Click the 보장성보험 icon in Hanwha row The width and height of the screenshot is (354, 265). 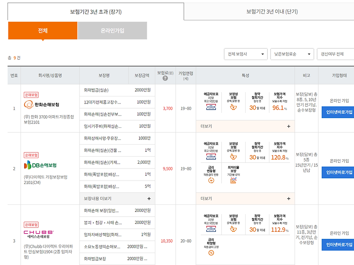234,102
